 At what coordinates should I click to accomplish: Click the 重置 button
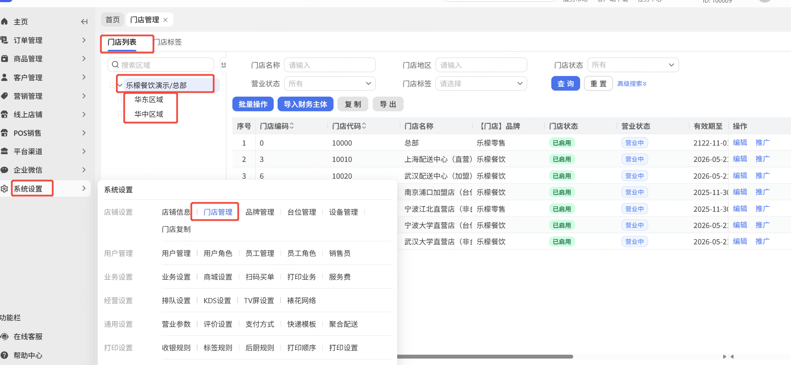(598, 84)
